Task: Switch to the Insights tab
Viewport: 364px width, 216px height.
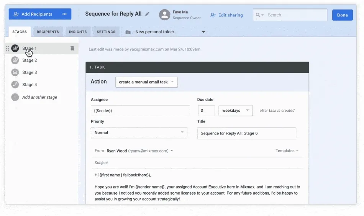Action: (78, 32)
